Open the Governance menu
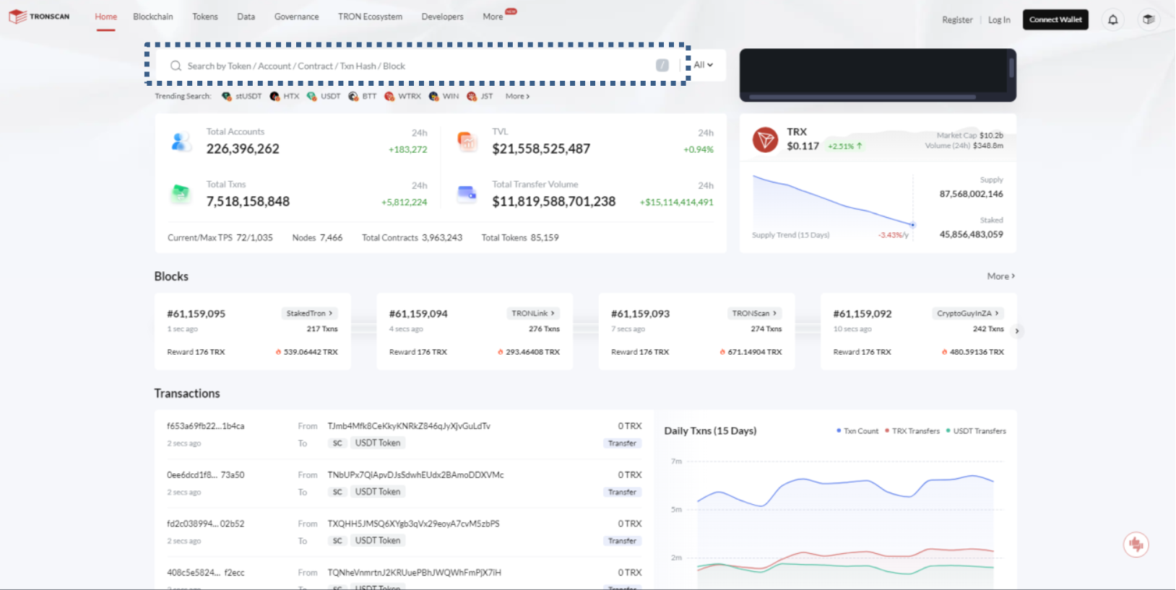This screenshot has width=1176, height=590. (x=296, y=17)
